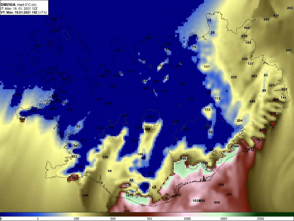Select the map value 148
This screenshot has width=294, height=221.
(x=140, y=154)
